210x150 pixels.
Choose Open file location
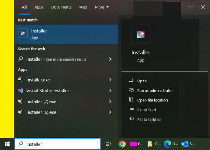[x=152, y=100]
